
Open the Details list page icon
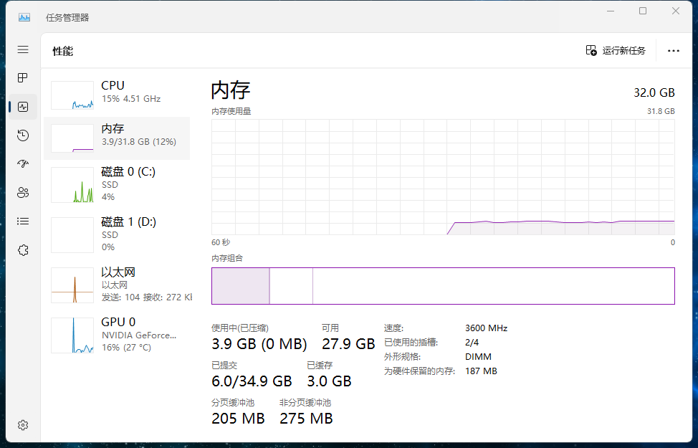pos(23,221)
